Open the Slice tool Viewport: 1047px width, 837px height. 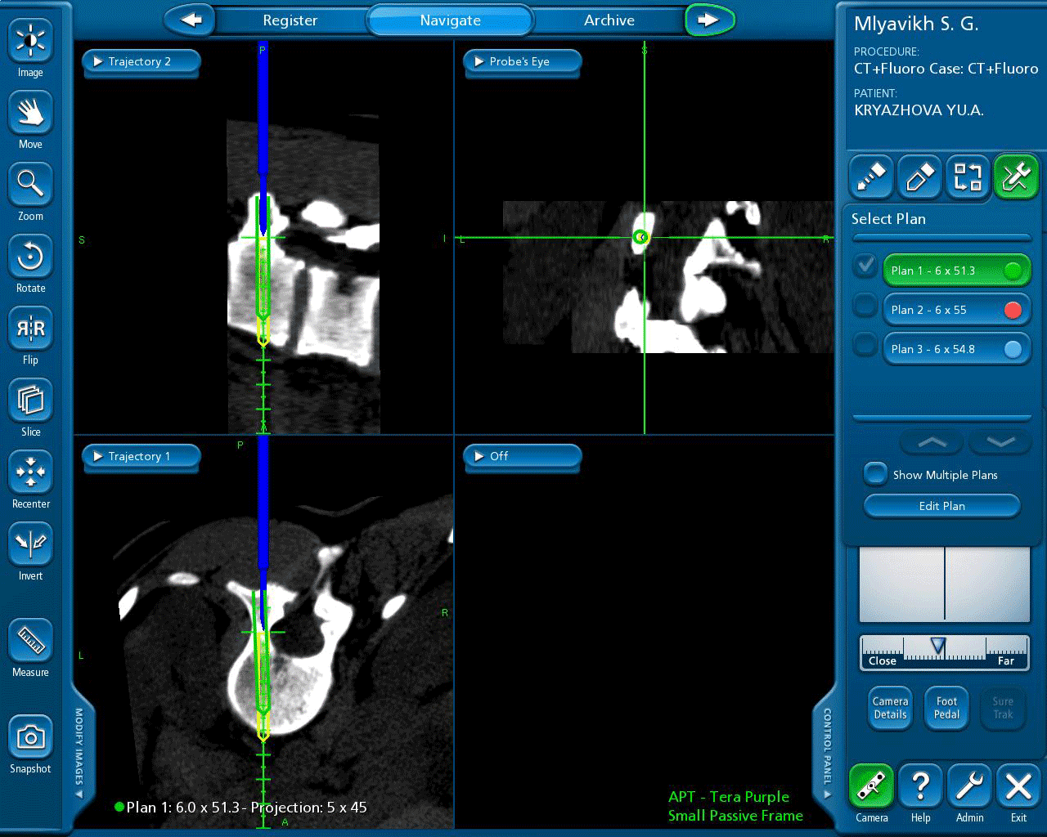pos(30,401)
